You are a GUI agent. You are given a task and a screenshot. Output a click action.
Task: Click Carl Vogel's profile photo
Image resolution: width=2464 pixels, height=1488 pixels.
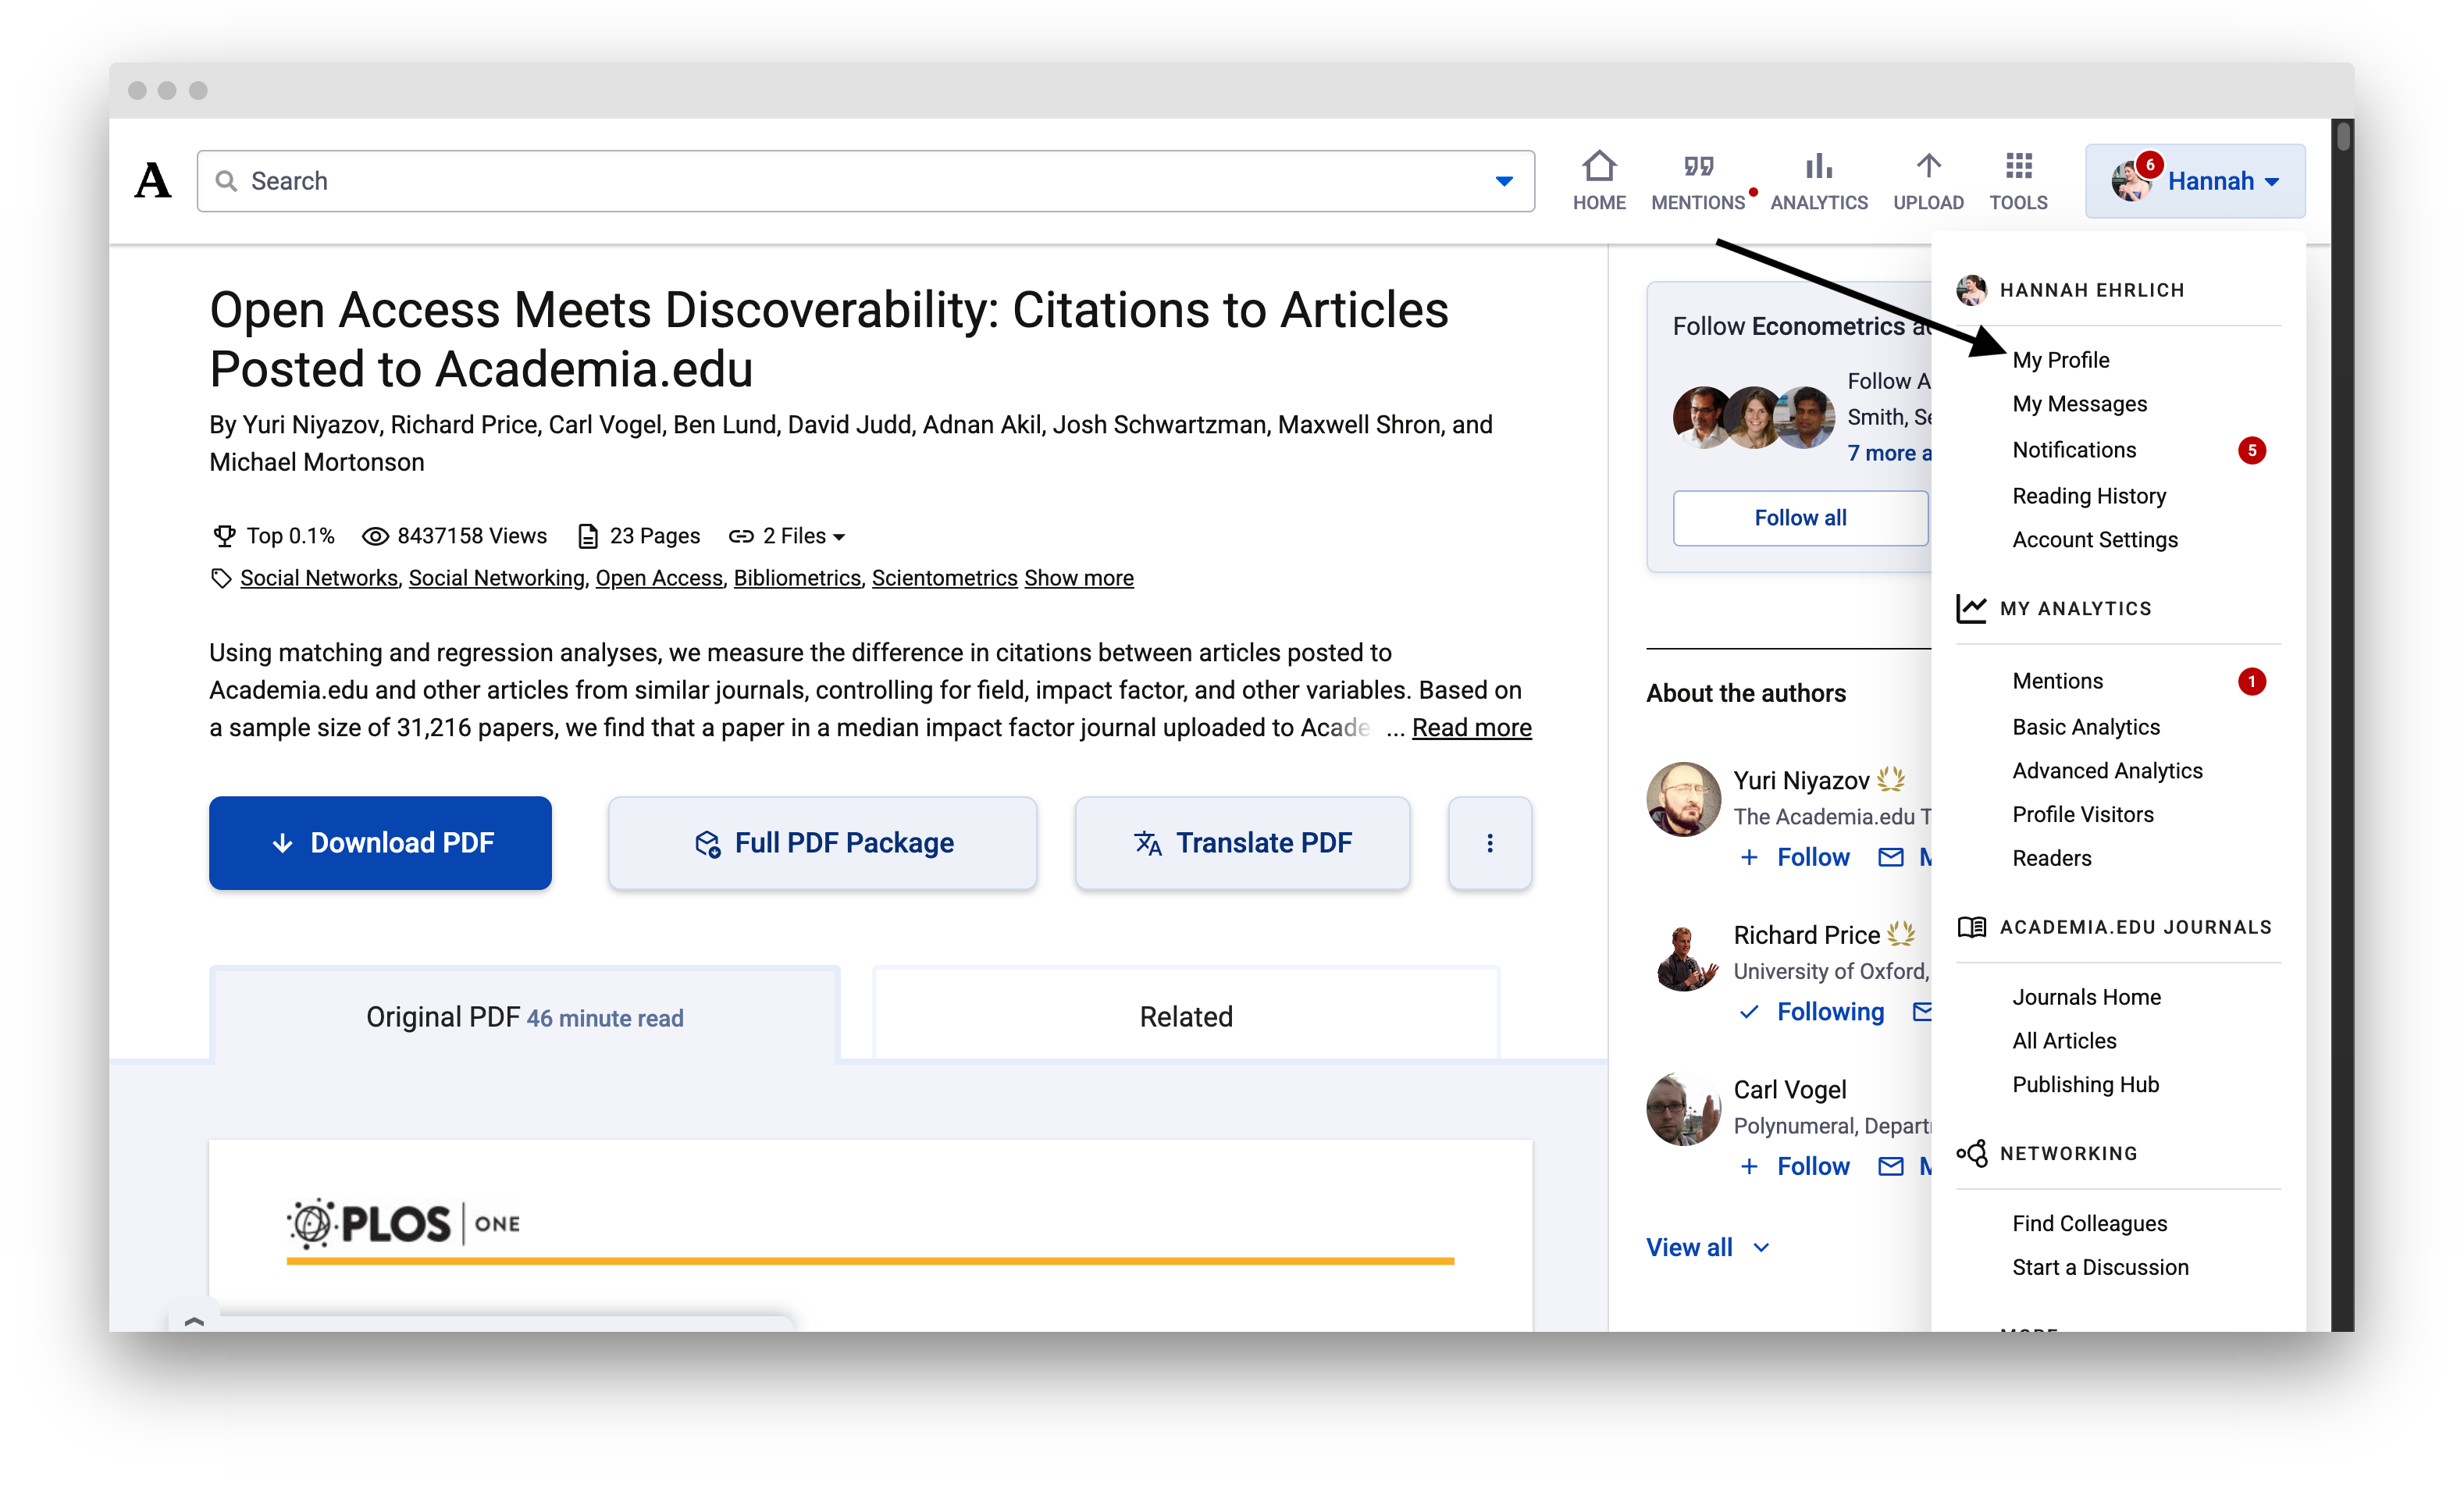click(x=1683, y=1110)
